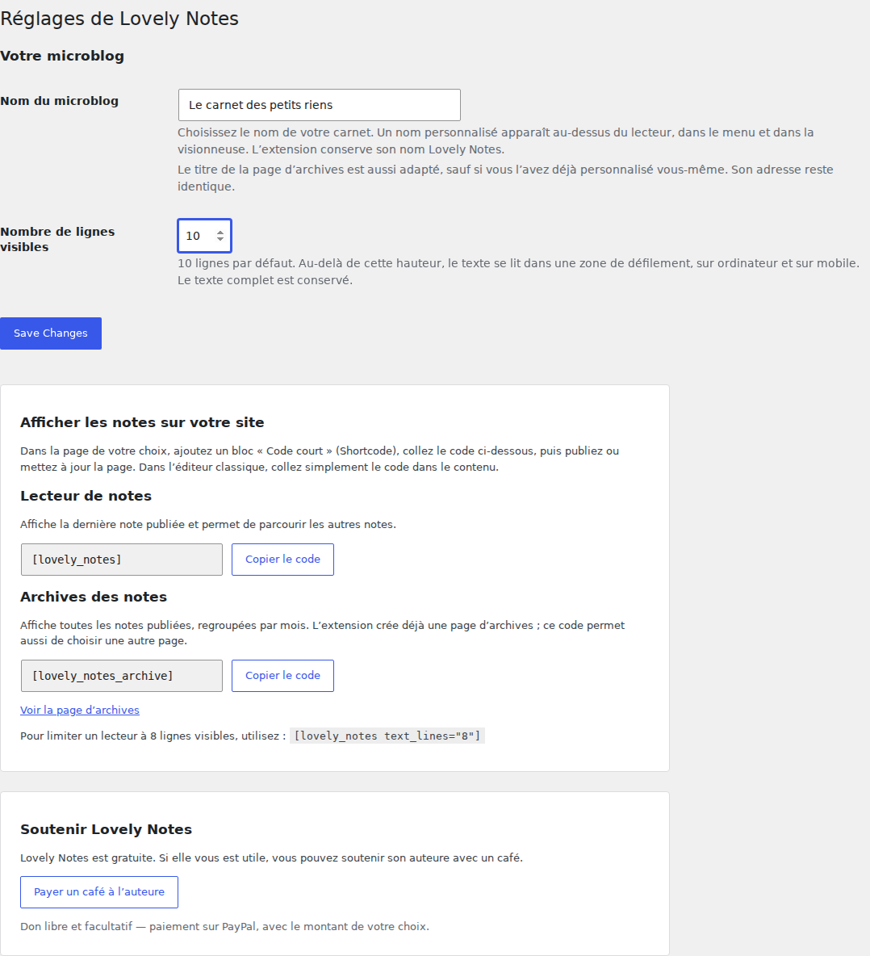Click the Nombre de lignes visibles label
This screenshot has width=870, height=956.
pos(57,240)
